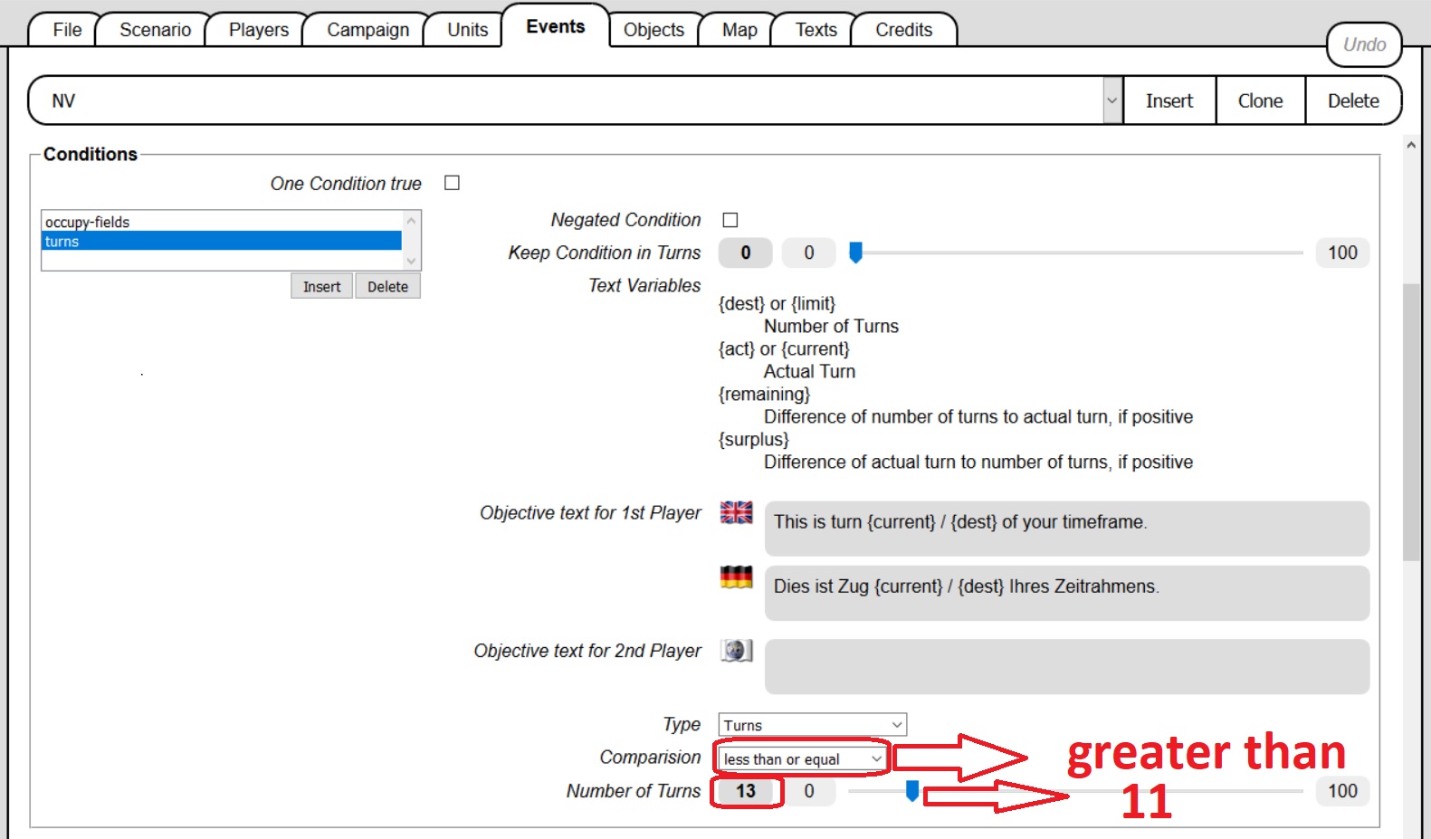Select the Events tab
This screenshot has width=1431, height=839.
click(556, 27)
